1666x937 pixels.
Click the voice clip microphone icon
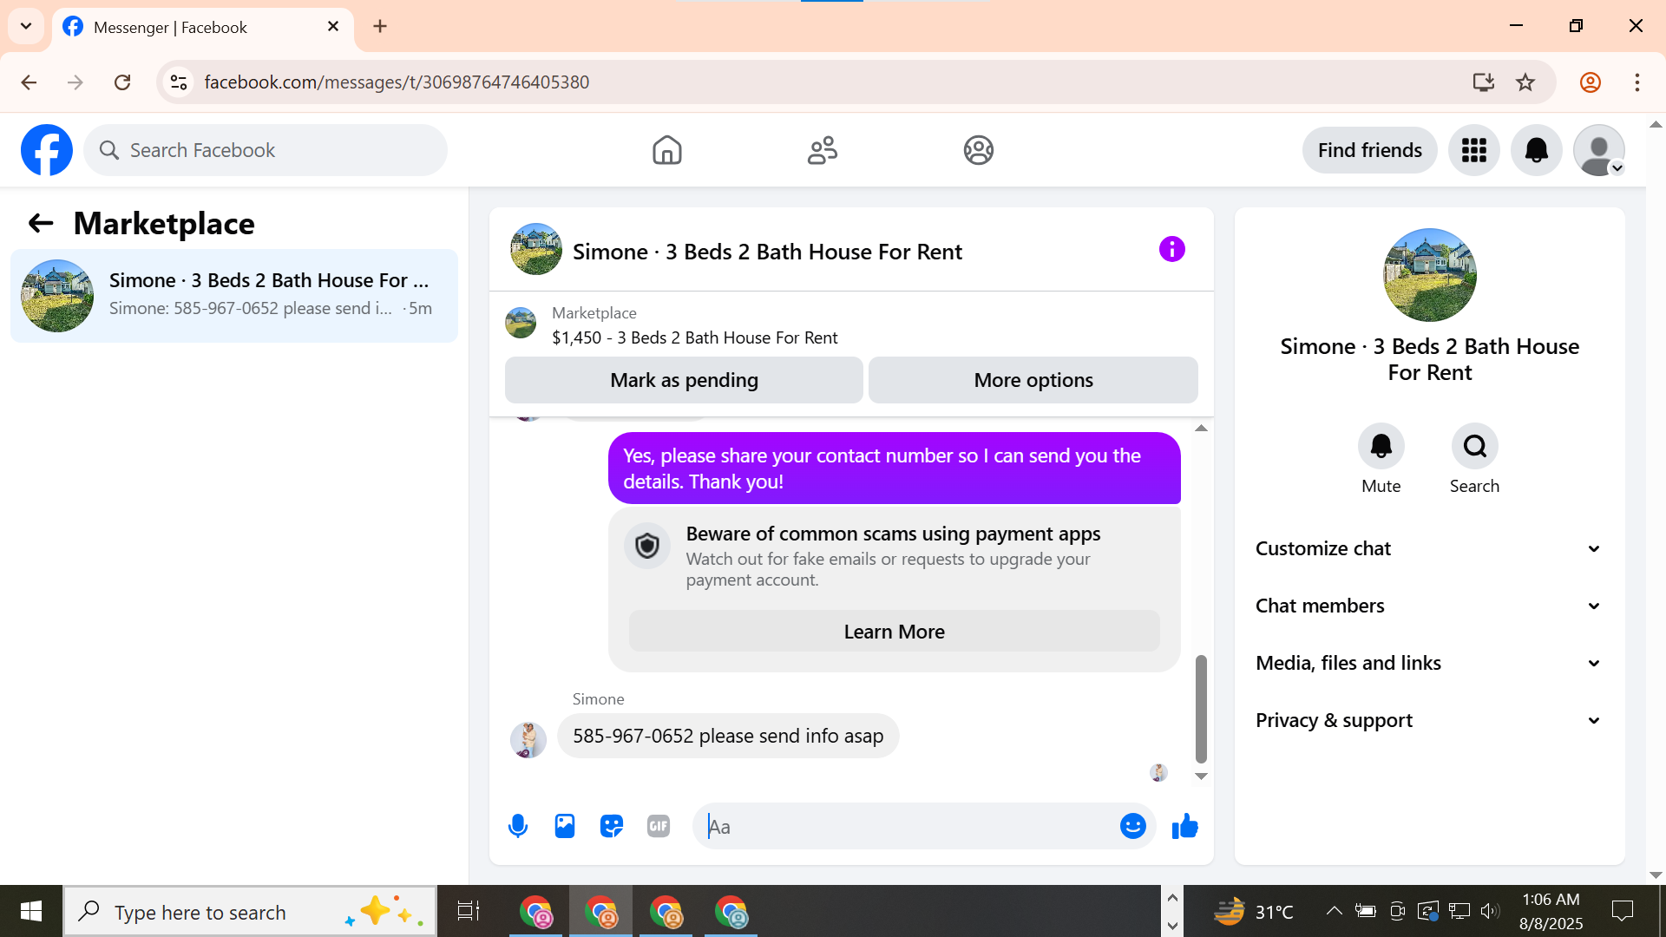click(518, 826)
